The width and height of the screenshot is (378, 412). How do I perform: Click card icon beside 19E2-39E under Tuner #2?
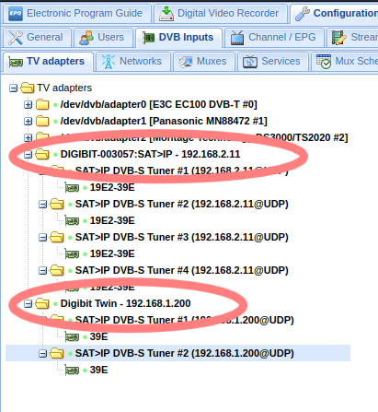point(72,221)
